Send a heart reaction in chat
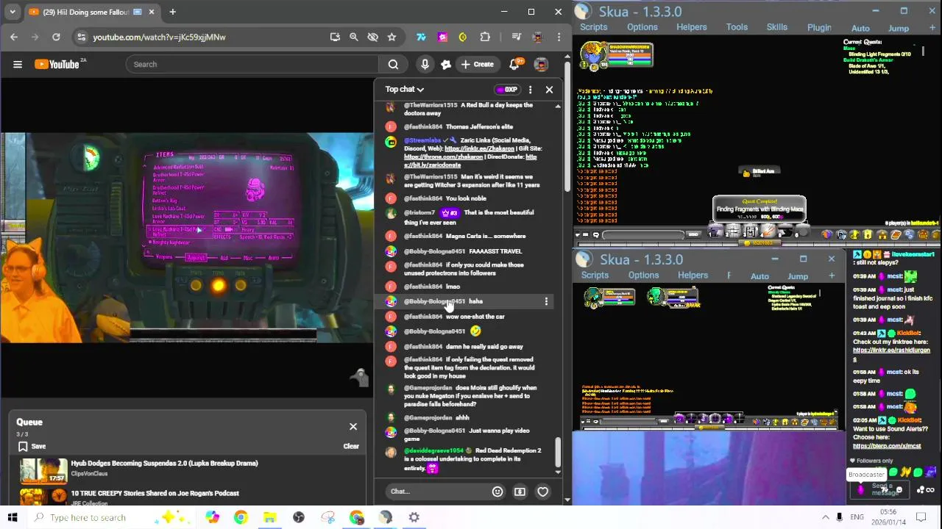The width and height of the screenshot is (942, 529). tap(542, 492)
